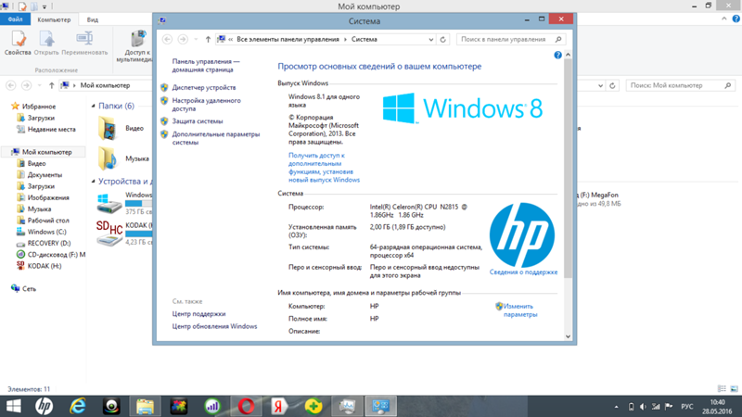
Task: Open Yandex browser on taskbar
Action: pos(279,406)
